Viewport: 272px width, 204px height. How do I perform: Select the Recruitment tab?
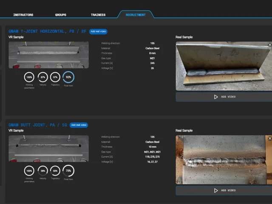click(x=136, y=15)
